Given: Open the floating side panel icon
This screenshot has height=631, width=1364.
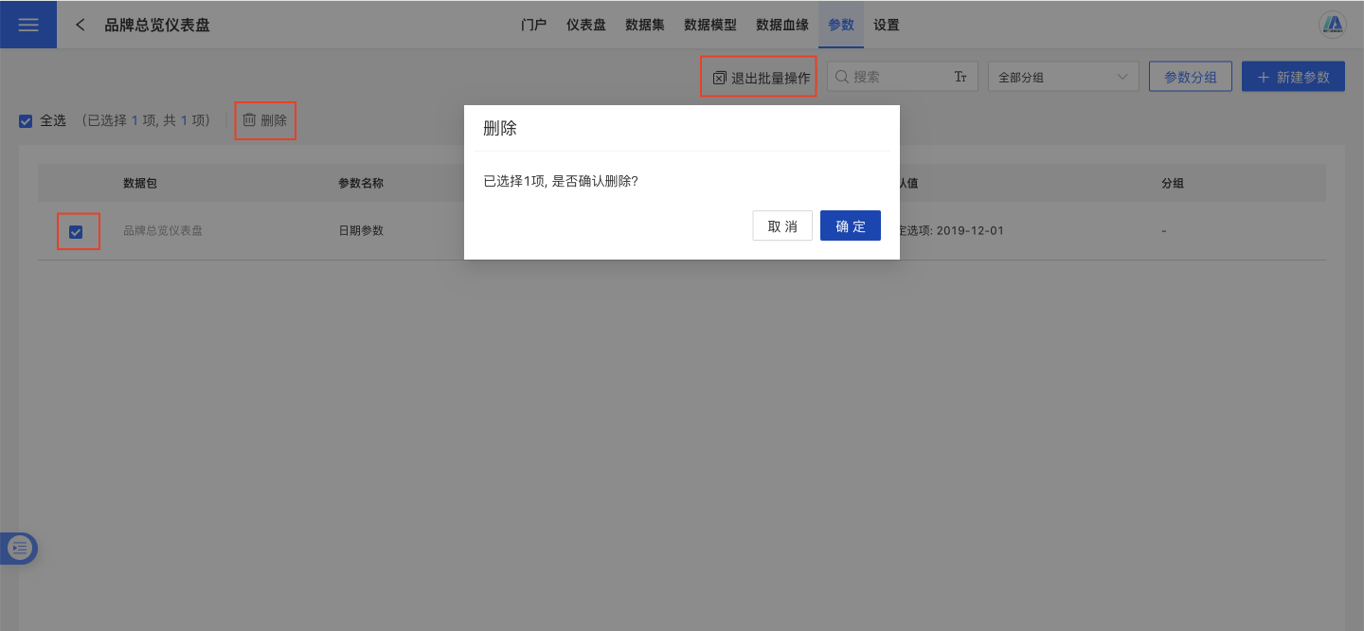Looking at the screenshot, I should coord(20,548).
